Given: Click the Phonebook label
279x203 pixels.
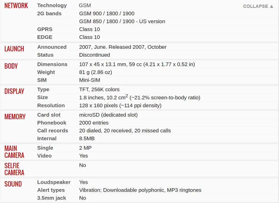Looking at the screenshot, I should pyautogui.click(x=52, y=123).
